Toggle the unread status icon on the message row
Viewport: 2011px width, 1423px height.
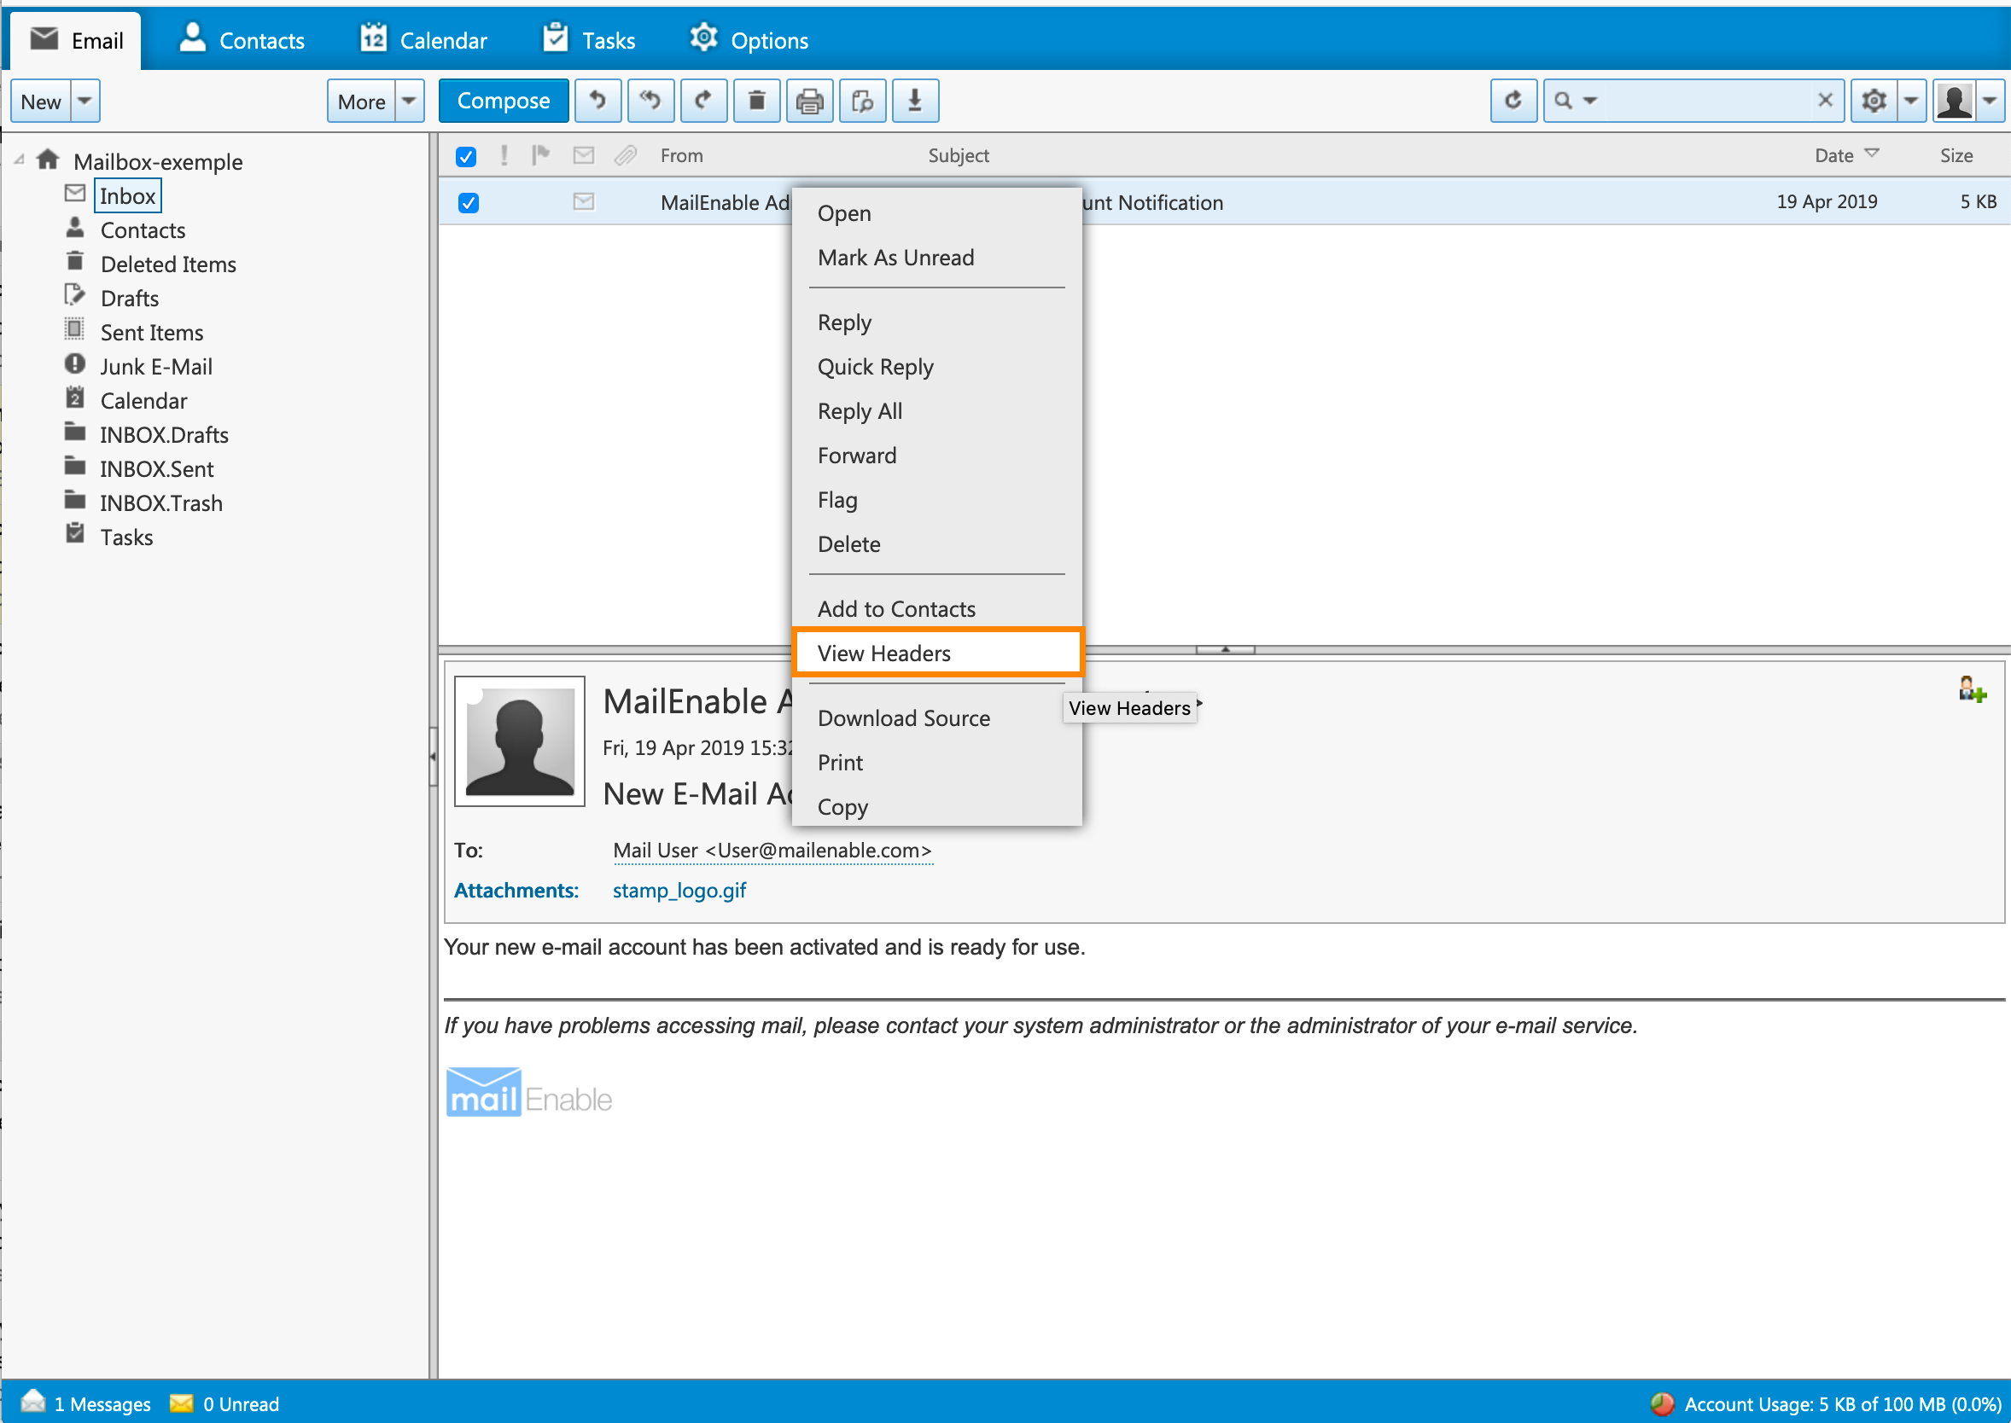coord(583,202)
